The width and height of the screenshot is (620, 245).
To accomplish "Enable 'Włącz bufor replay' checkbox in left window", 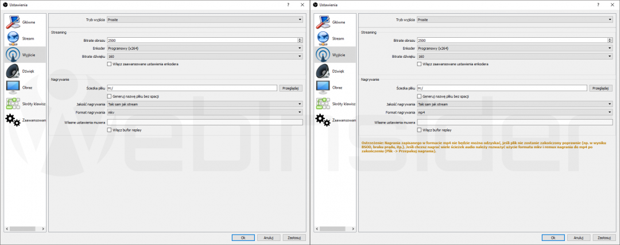I will (x=110, y=130).
